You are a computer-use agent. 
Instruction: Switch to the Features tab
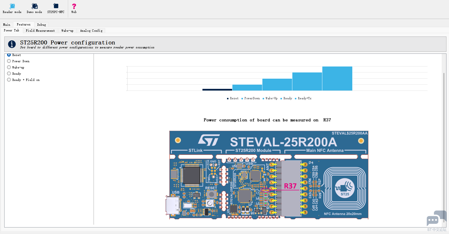pos(24,25)
